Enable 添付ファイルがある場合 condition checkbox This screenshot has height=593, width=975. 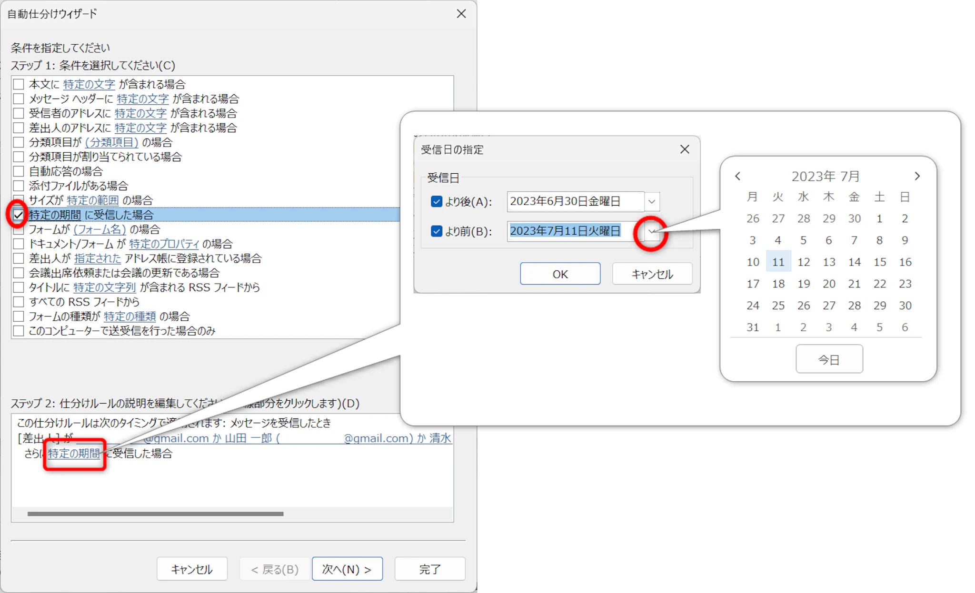click(19, 186)
